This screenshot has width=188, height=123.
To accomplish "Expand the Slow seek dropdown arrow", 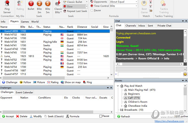I will [86, 7].
